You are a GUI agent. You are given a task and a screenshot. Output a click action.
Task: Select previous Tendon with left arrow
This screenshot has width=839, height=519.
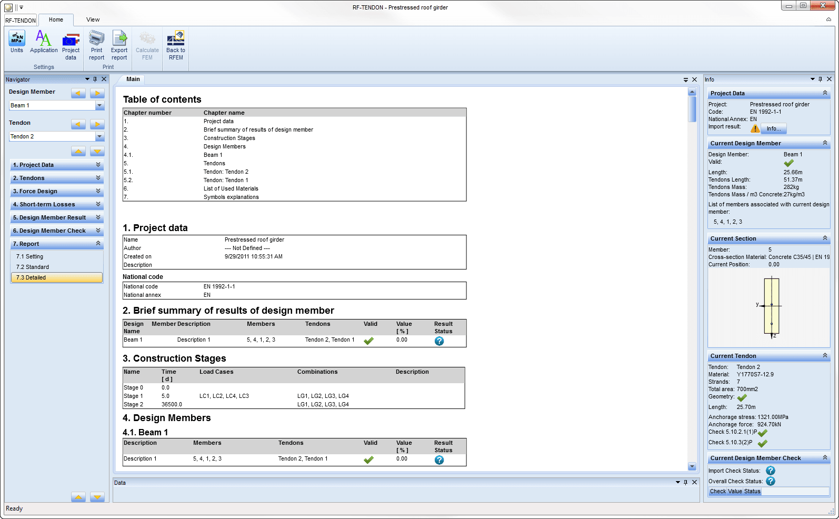coord(78,124)
